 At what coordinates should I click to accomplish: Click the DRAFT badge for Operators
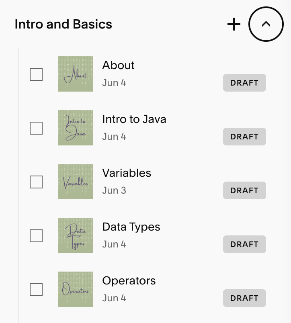(244, 298)
